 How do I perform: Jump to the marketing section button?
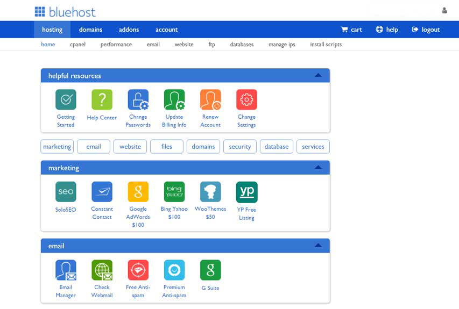pyautogui.click(x=57, y=147)
